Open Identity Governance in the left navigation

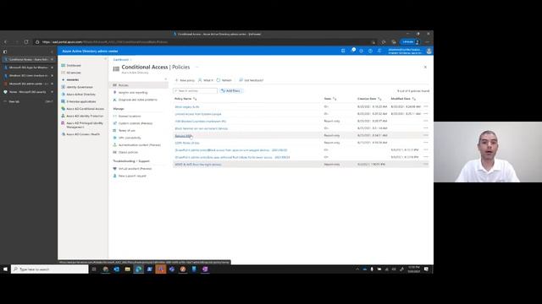click(x=79, y=87)
